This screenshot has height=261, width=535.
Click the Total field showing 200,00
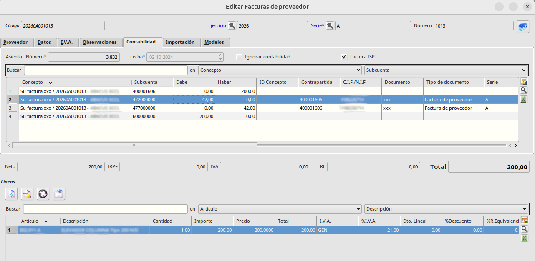tap(489, 167)
